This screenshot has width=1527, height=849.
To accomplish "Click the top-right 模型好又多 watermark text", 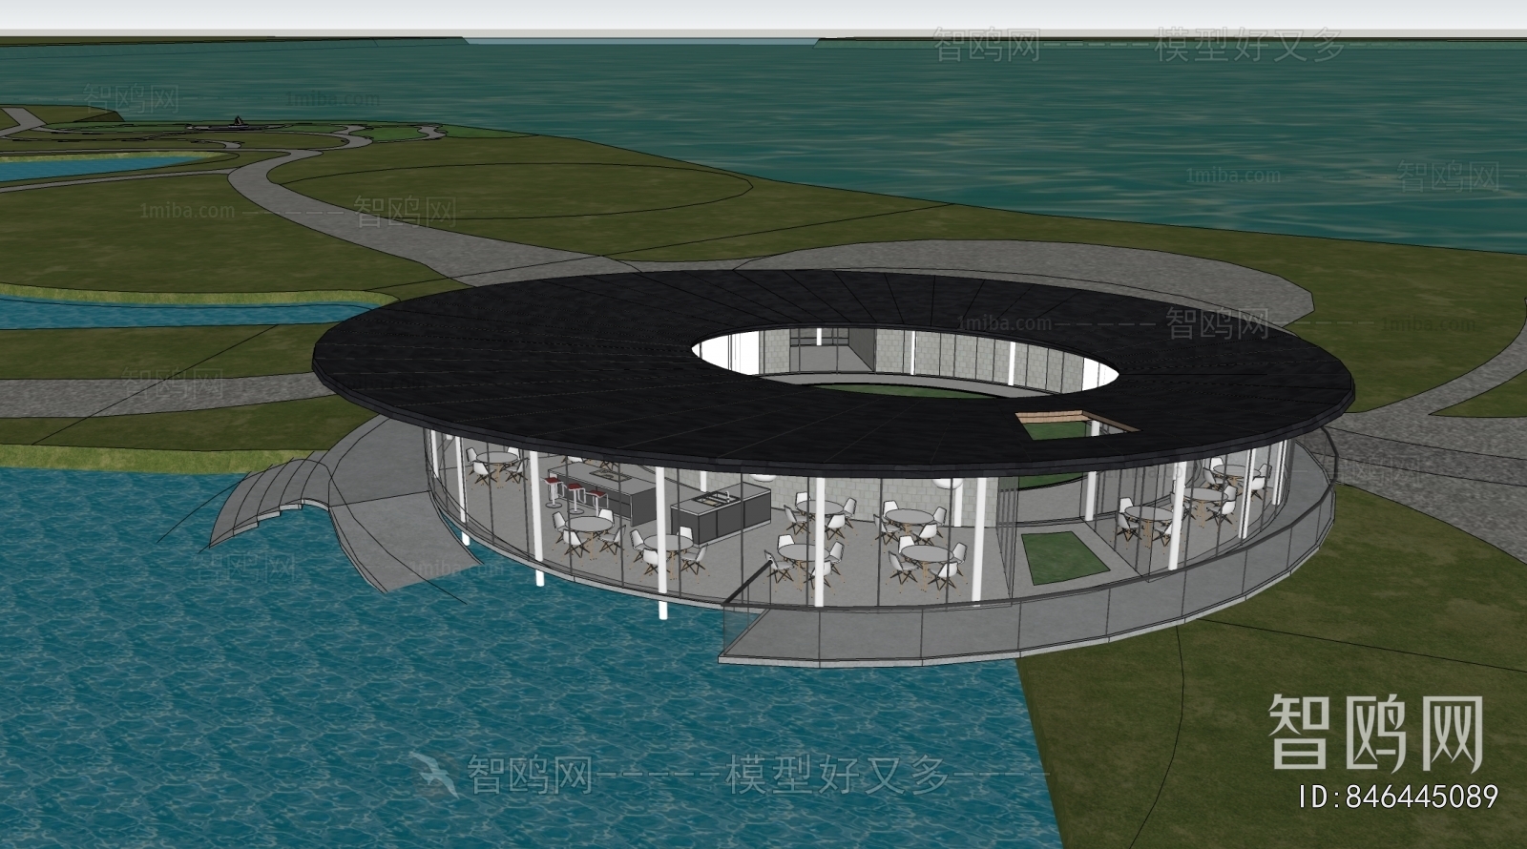I will click(x=1249, y=46).
